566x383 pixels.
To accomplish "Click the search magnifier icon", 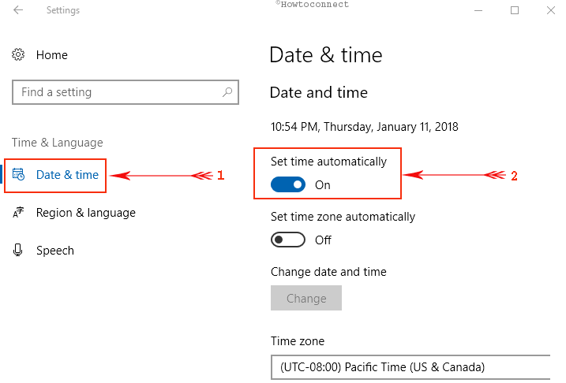I will (227, 92).
